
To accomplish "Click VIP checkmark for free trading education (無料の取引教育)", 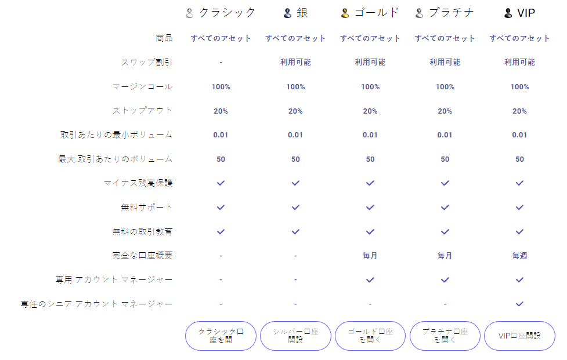I will pos(519,231).
